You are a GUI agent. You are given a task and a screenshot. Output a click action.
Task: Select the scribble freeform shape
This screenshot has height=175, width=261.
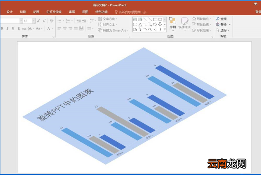tap(140, 30)
